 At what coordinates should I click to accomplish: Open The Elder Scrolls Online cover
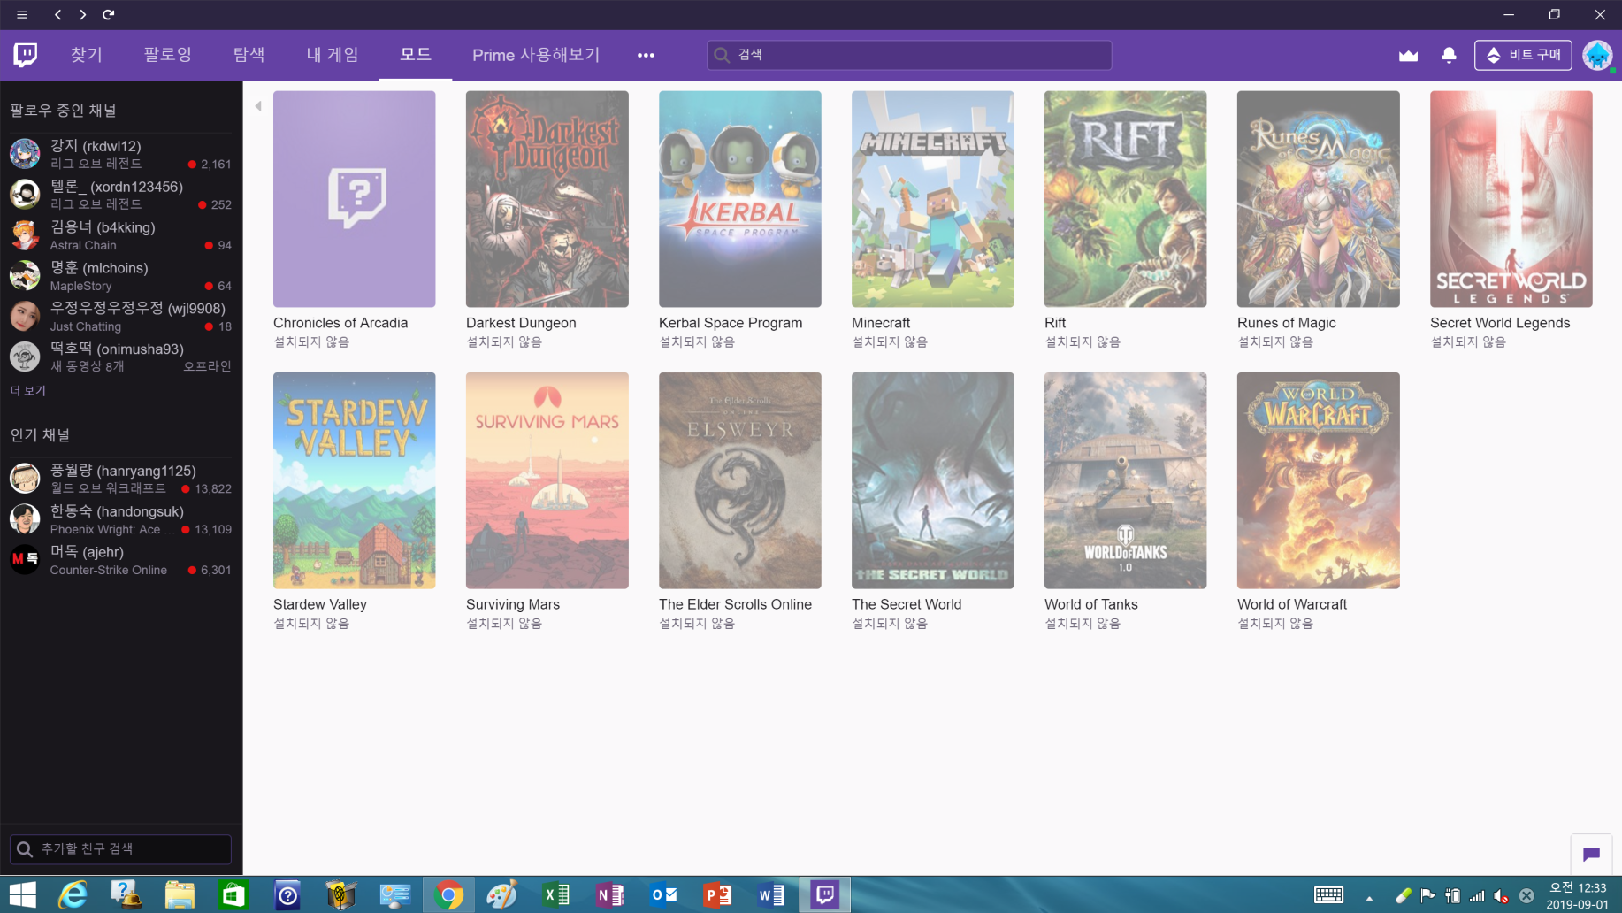pos(739,480)
